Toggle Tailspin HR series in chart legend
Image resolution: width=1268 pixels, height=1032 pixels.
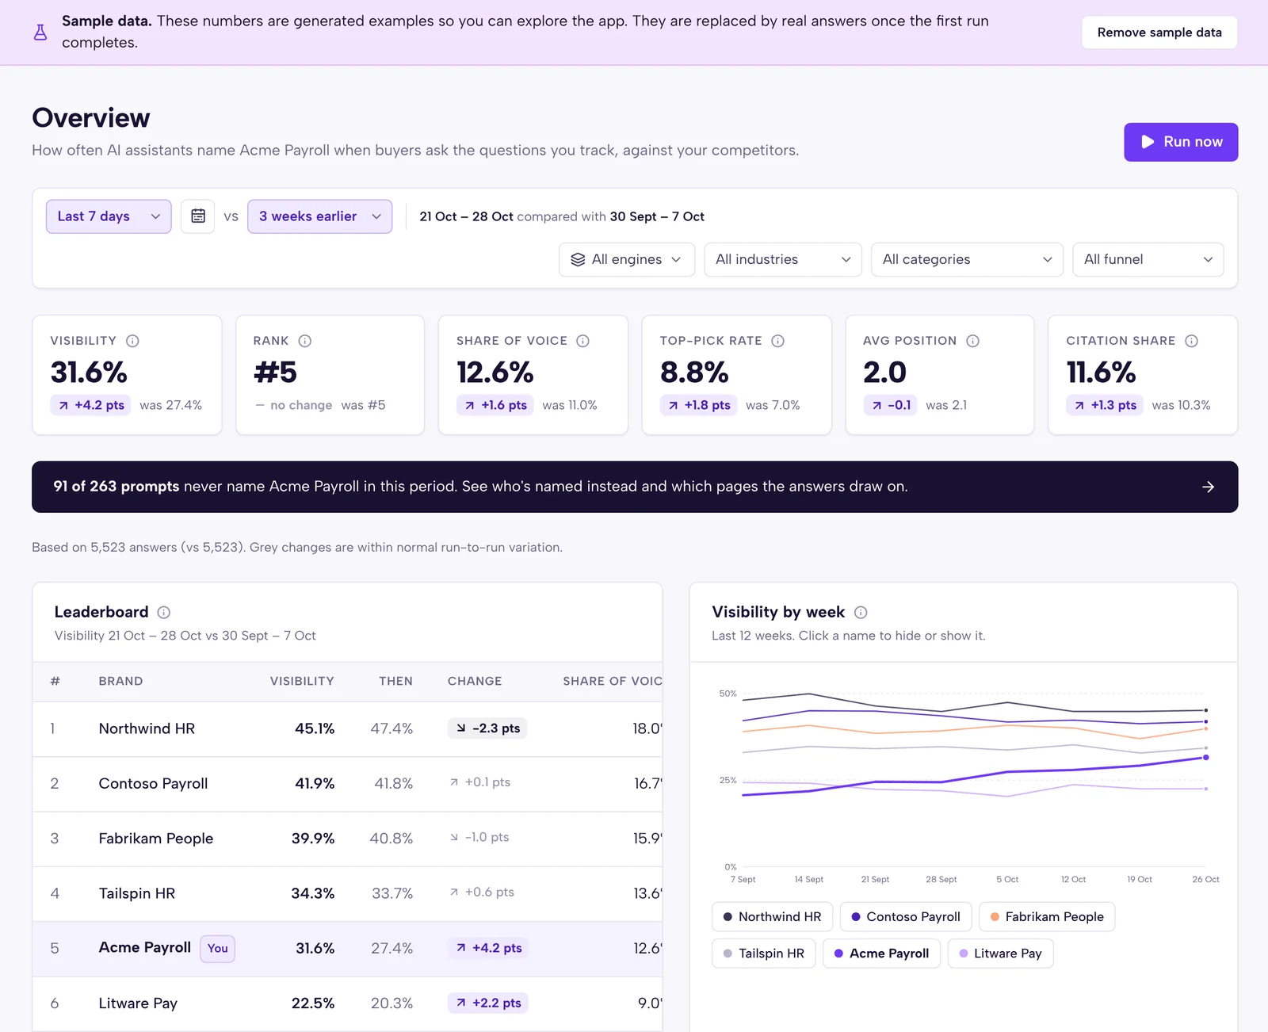[763, 954]
